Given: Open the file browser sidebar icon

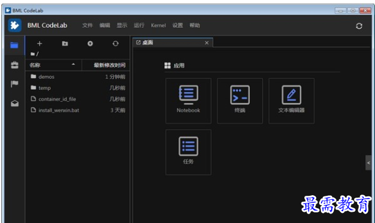Looking at the screenshot, I should [14, 45].
